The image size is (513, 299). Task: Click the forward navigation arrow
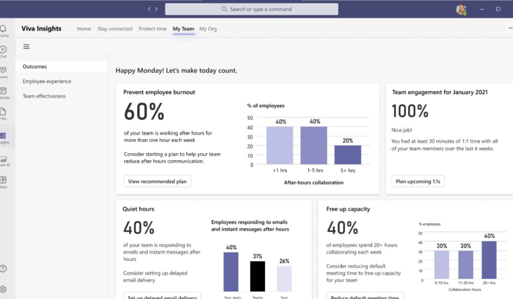tap(156, 9)
